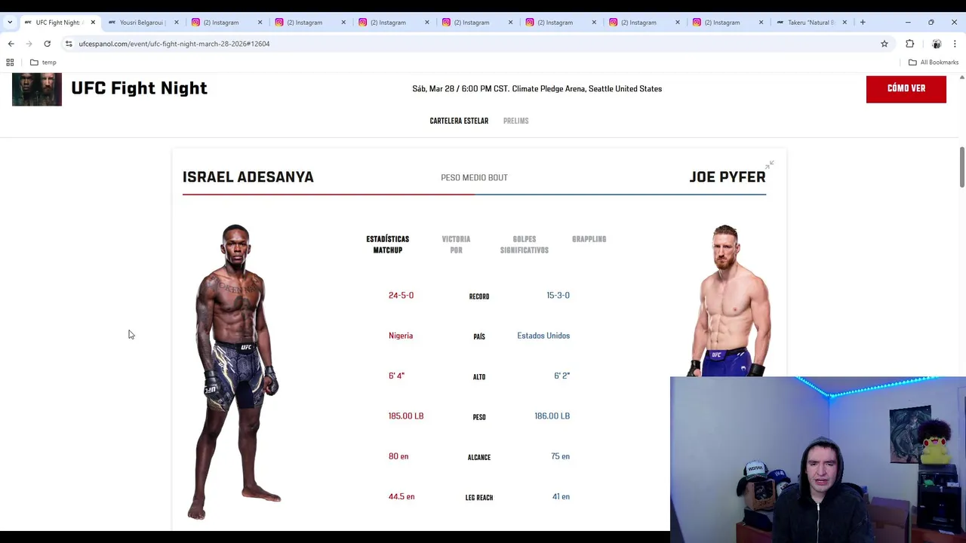The height and width of the screenshot is (543, 966).
Task: Open the Chrome three-dot menu
Action: click(x=955, y=44)
